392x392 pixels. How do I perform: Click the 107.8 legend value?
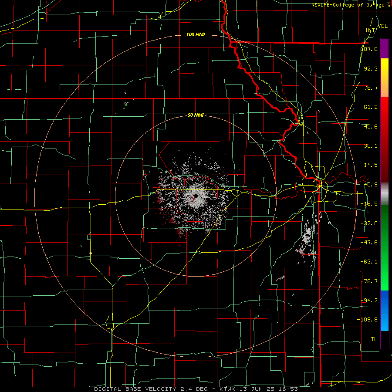tap(369, 49)
